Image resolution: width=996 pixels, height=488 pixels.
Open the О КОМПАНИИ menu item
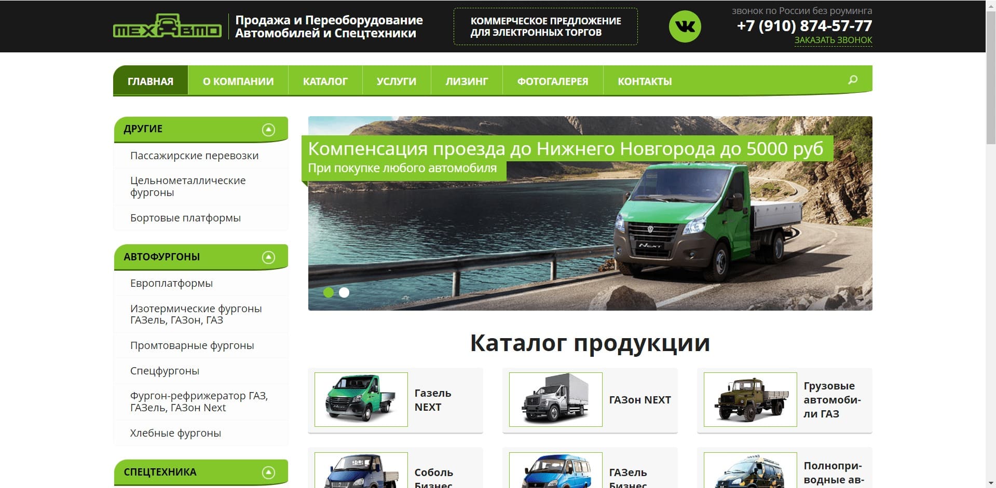click(x=238, y=81)
